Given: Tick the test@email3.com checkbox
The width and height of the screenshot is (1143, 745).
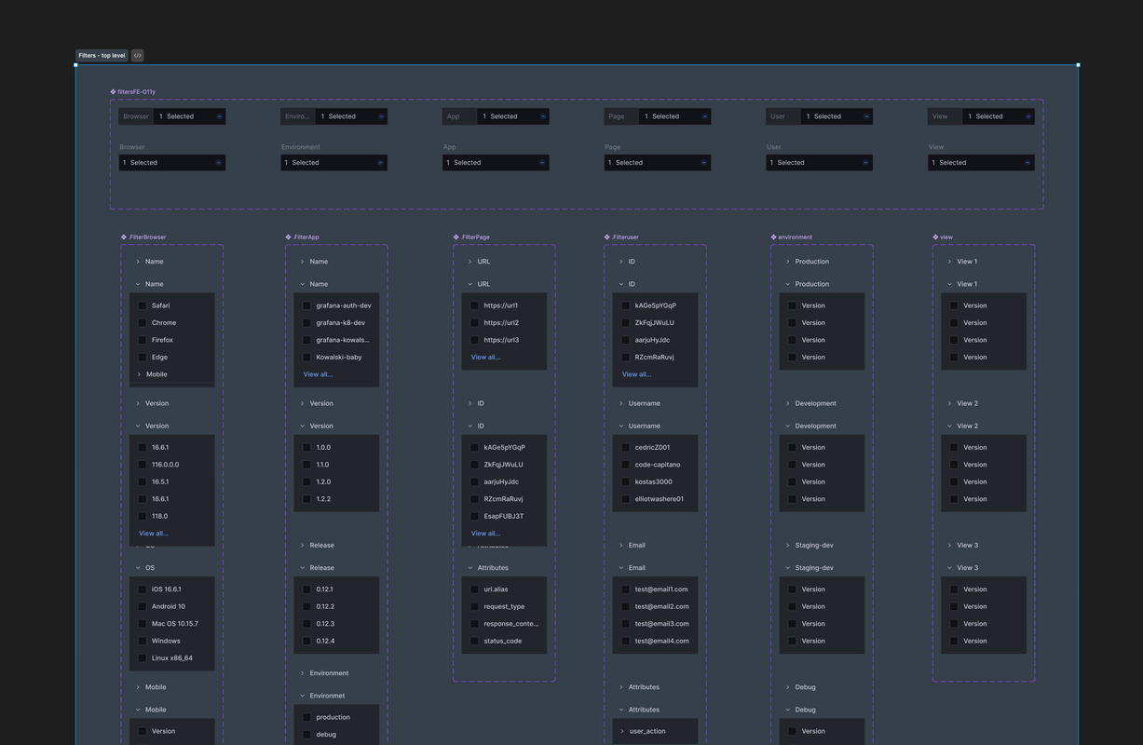Looking at the screenshot, I should pos(626,624).
